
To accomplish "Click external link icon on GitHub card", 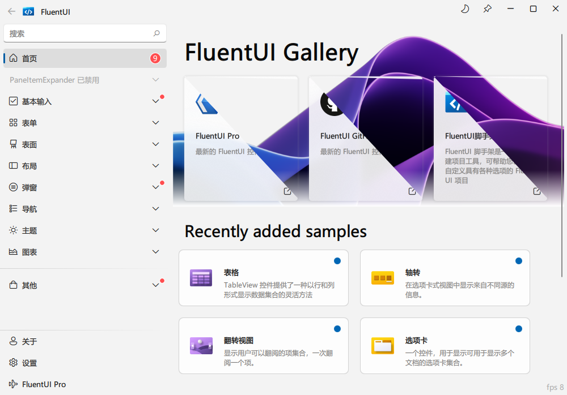I will pyautogui.click(x=412, y=191).
